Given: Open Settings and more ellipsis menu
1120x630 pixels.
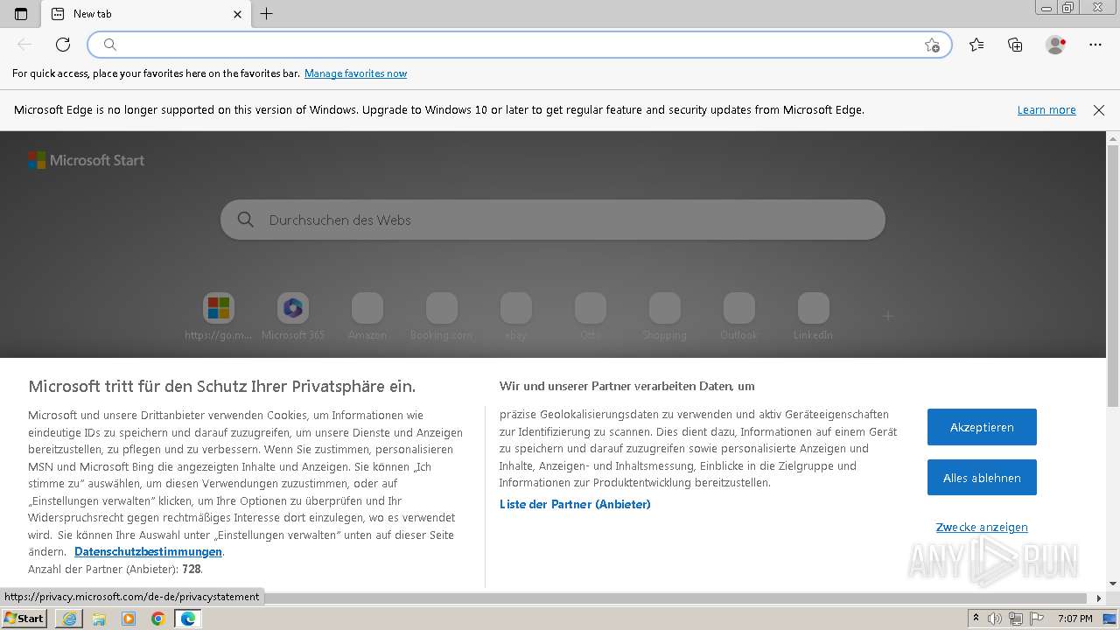Looking at the screenshot, I should [1095, 45].
